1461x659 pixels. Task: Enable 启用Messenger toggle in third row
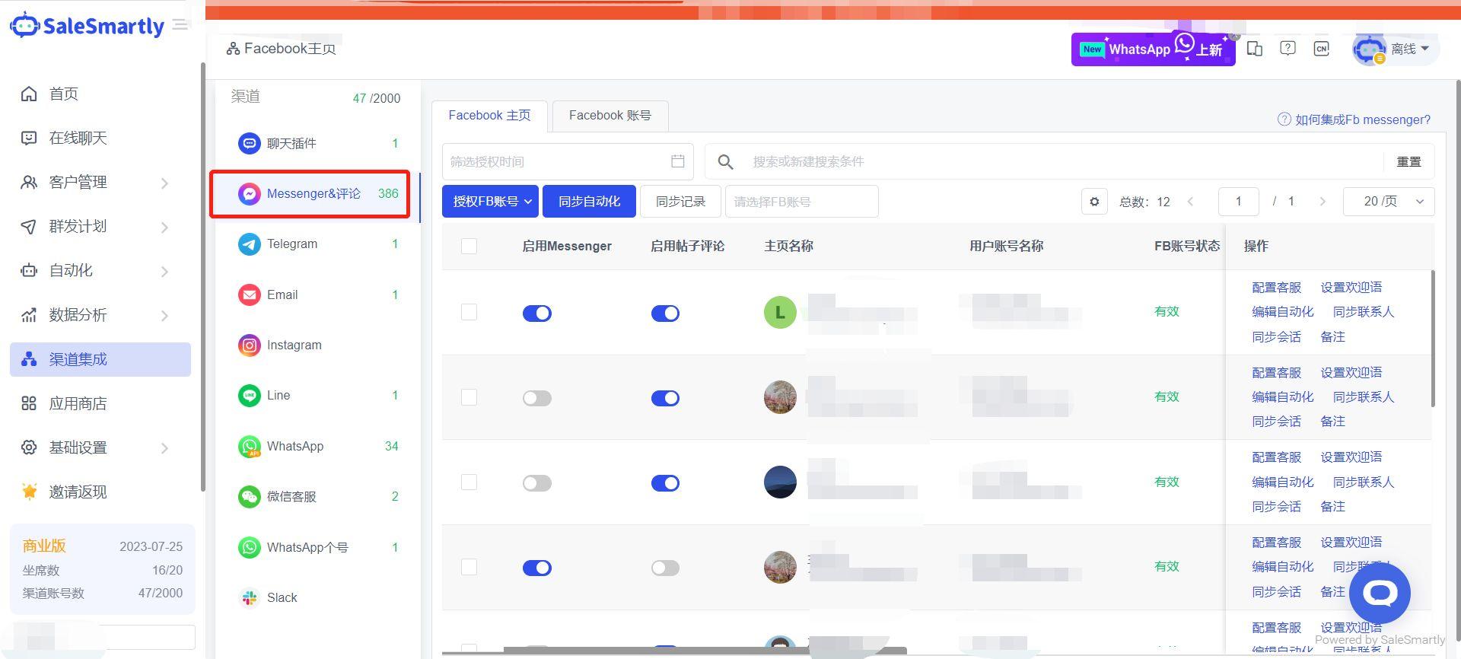(537, 483)
